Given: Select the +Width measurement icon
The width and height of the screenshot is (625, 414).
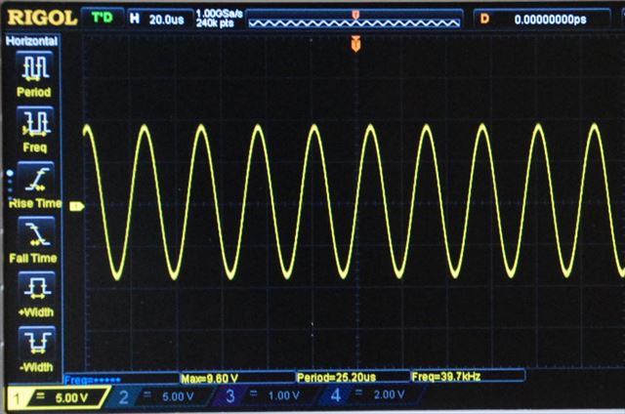Looking at the screenshot, I should (x=37, y=287).
